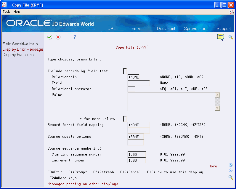Select Spreadsheet in the banner
Screen dimensions: 236x189
(x=196, y=28)
